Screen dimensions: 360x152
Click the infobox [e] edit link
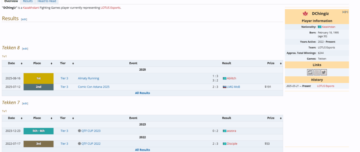pos(343,12)
